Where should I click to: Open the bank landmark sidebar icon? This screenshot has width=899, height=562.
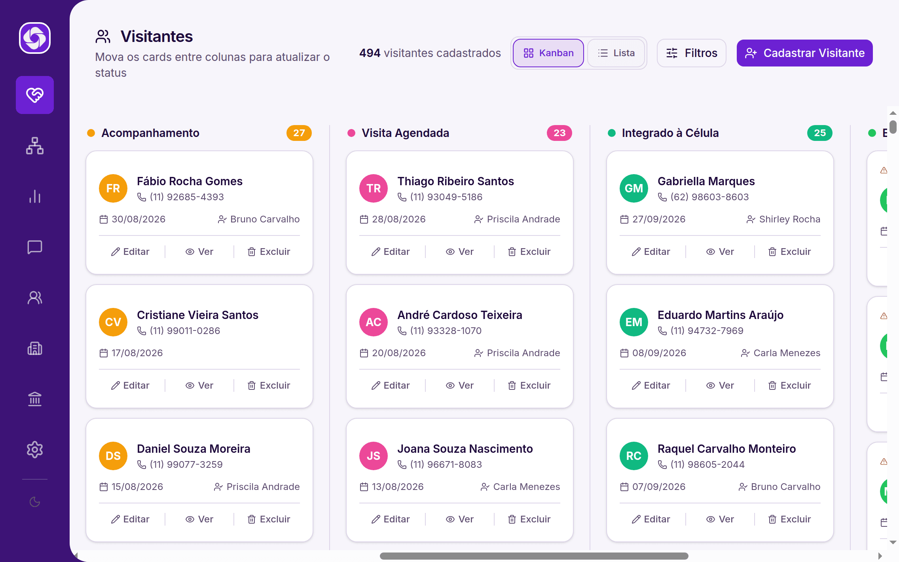[35, 399]
